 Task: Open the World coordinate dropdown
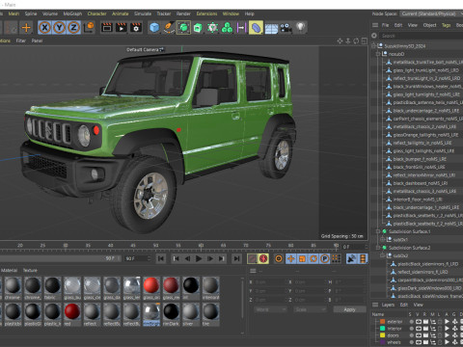(x=270, y=309)
